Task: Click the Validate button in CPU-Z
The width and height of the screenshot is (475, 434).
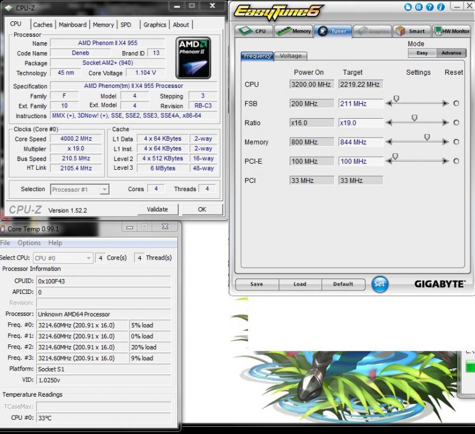Action: click(157, 209)
